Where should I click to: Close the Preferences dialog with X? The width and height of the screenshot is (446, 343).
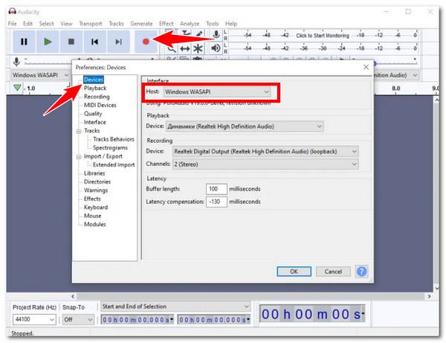coord(366,67)
